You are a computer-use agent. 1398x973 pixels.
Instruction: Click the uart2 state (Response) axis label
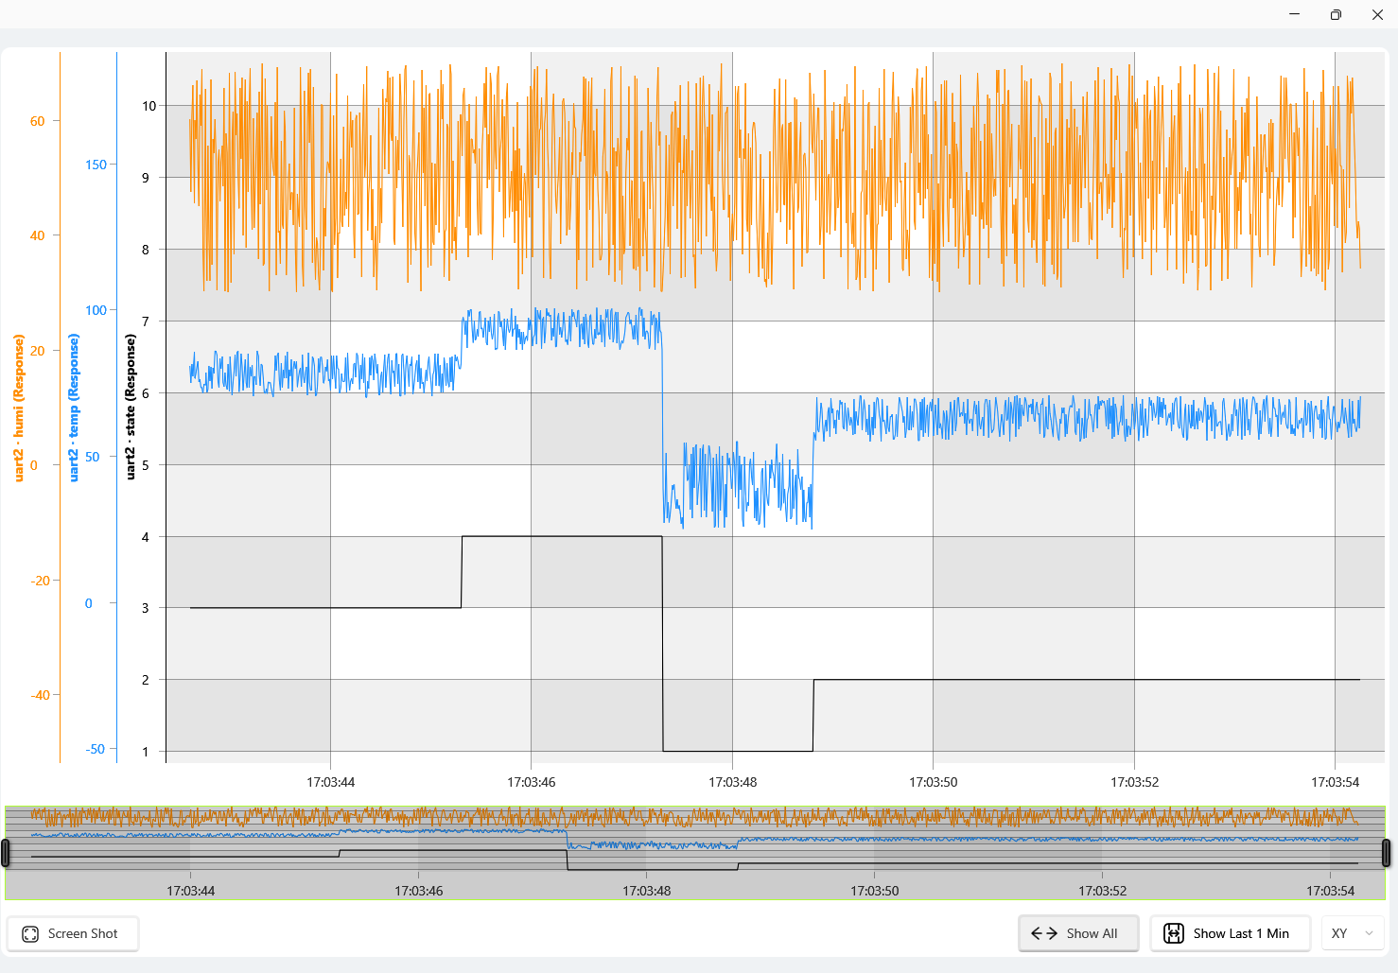point(131,408)
